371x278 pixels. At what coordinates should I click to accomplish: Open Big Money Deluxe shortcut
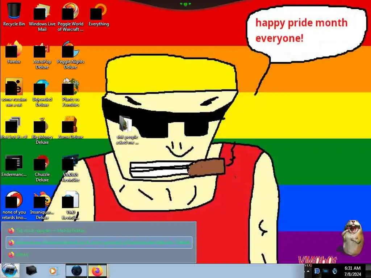42,130
